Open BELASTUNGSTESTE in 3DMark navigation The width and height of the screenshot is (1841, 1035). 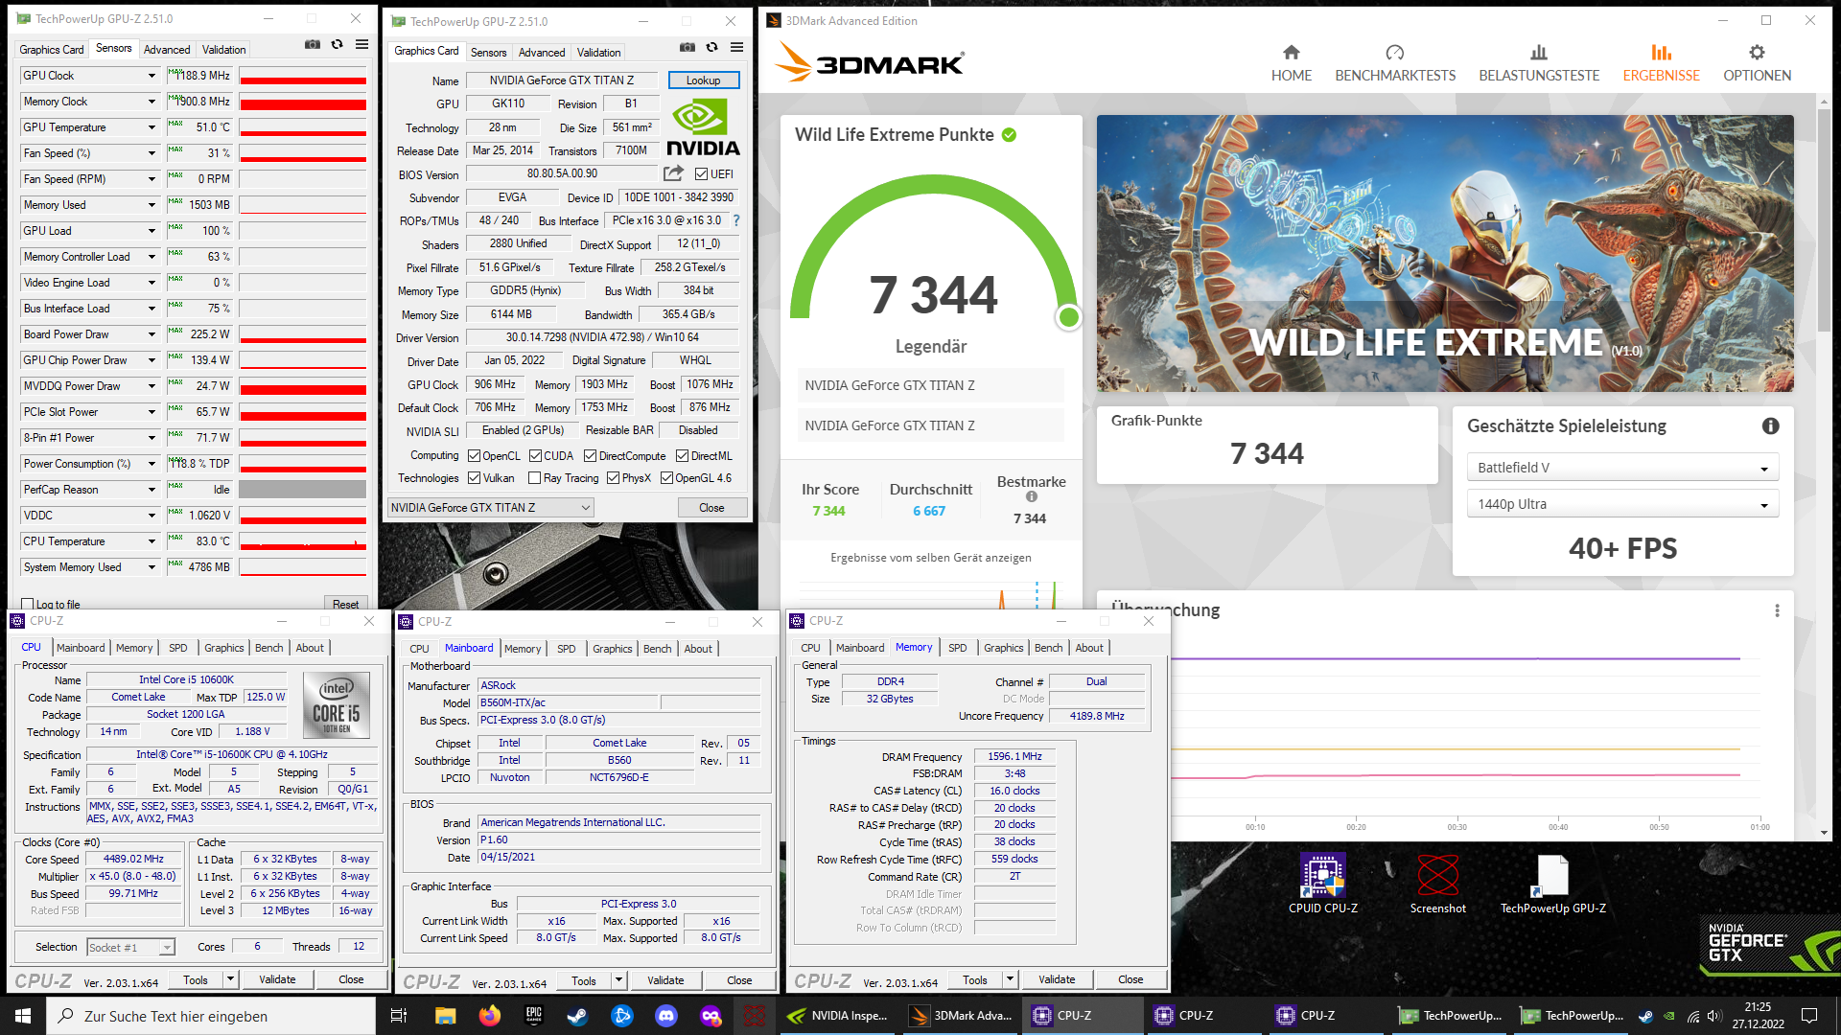click(1539, 64)
